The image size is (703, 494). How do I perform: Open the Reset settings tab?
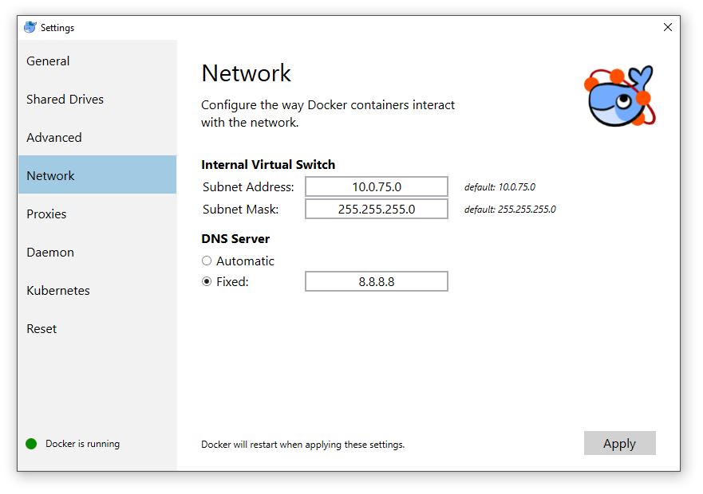(x=97, y=329)
